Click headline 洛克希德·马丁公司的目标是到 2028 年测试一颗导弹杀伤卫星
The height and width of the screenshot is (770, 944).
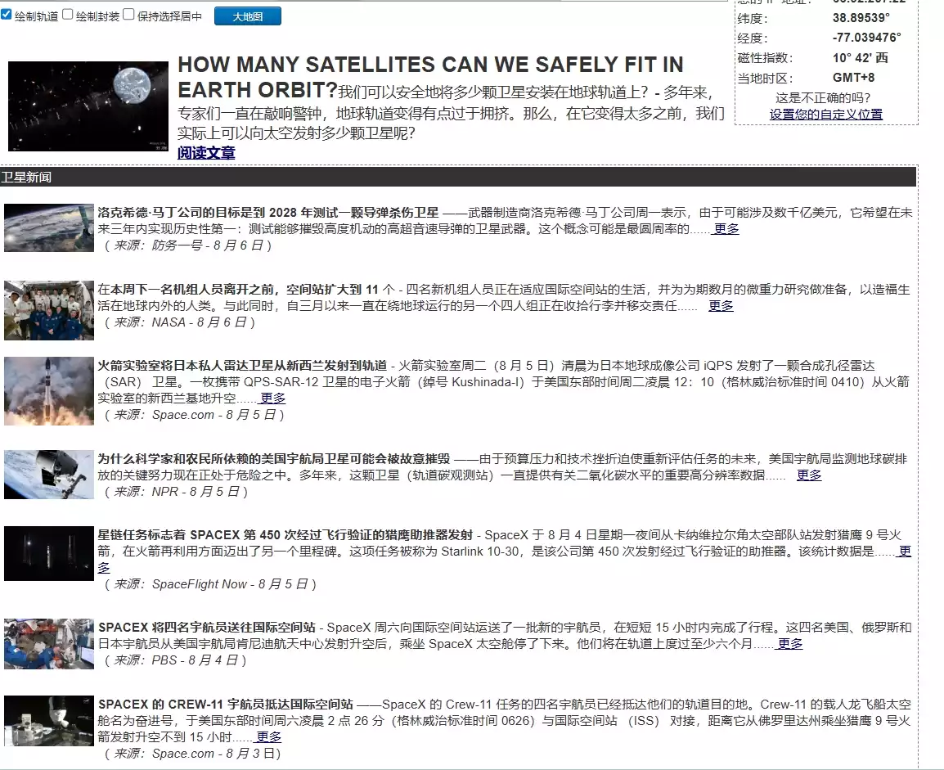268,213
